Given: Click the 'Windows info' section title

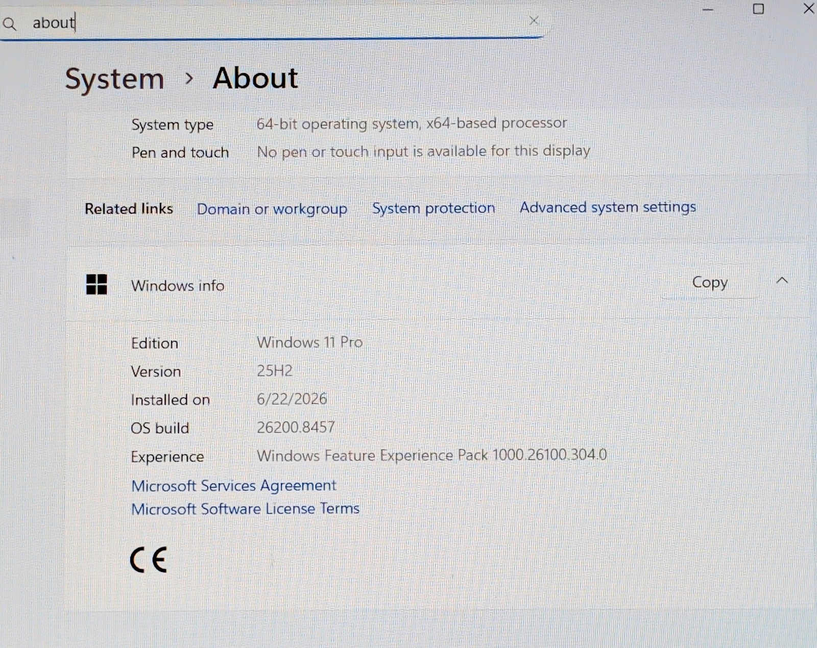Looking at the screenshot, I should pos(178,286).
